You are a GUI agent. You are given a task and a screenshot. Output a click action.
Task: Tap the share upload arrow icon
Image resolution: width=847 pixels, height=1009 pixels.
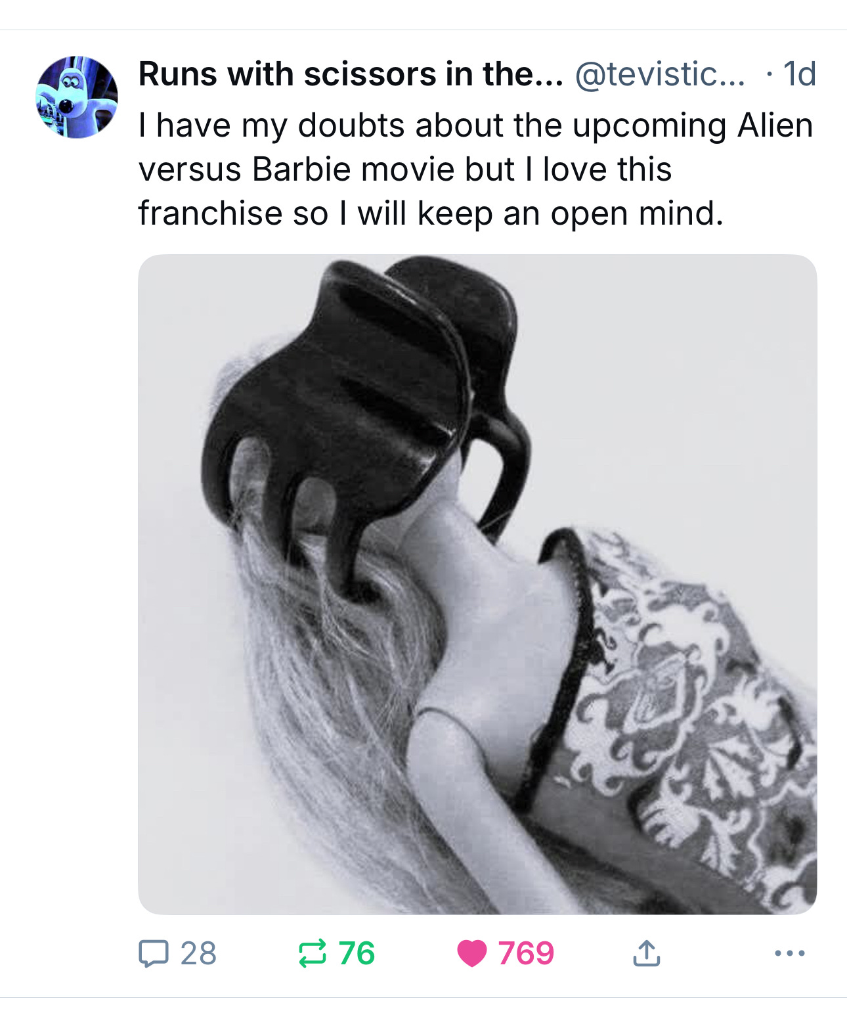click(647, 953)
